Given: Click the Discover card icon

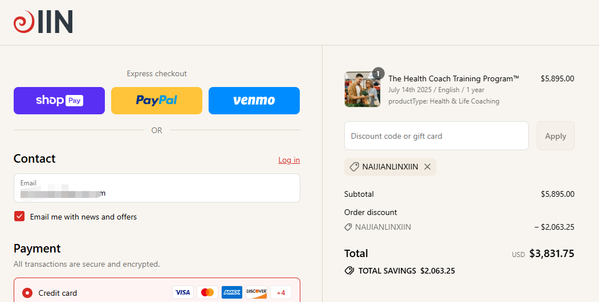Looking at the screenshot, I should tap(256, 292).
